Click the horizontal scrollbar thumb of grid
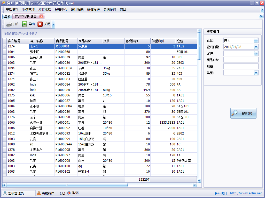This screenshot has height=198, width=265. pyautogui.click(x=67, y=185)
